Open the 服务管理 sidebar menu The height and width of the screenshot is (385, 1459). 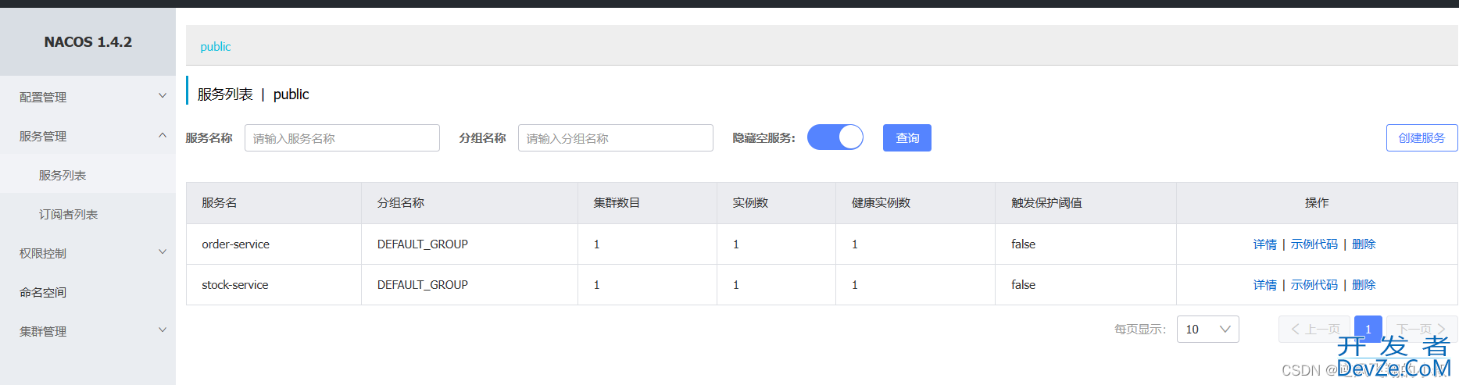[88, 136]
